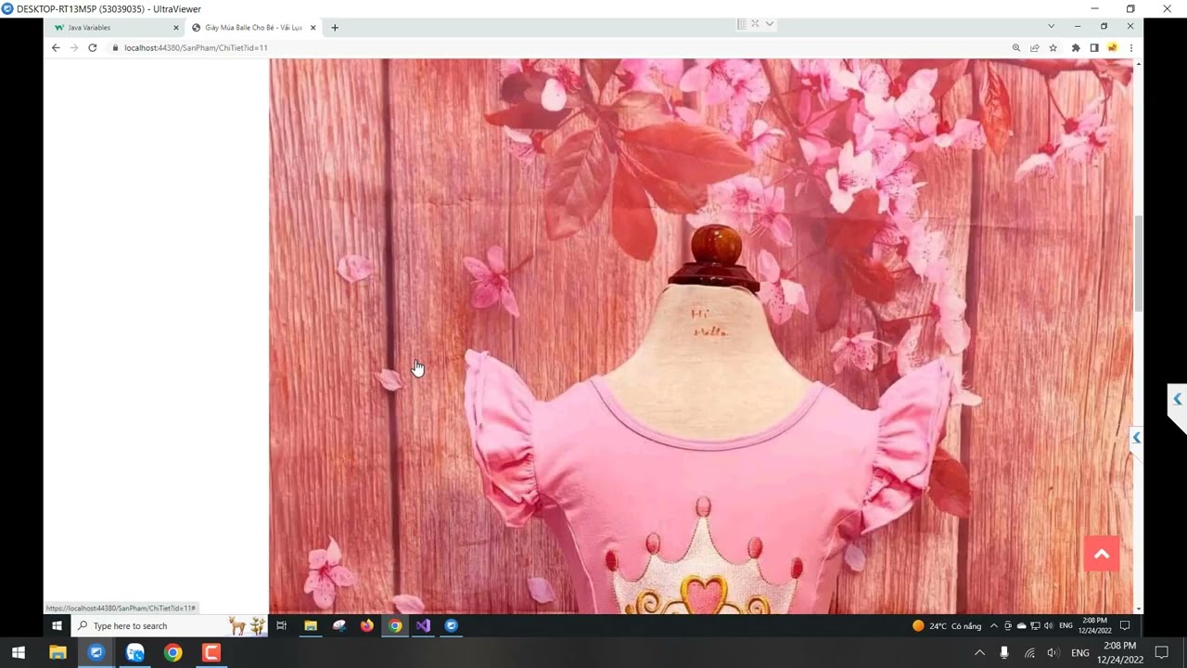Open the 24°C Có nắng weather widget

click(x=947, y=625)
